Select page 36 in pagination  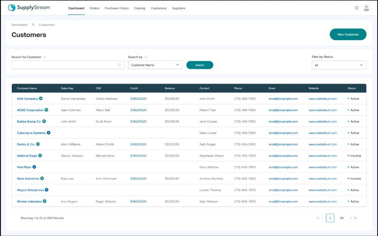(x=341, y=218)
